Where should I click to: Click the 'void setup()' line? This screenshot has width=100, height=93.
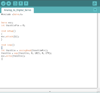coord(8,31)
